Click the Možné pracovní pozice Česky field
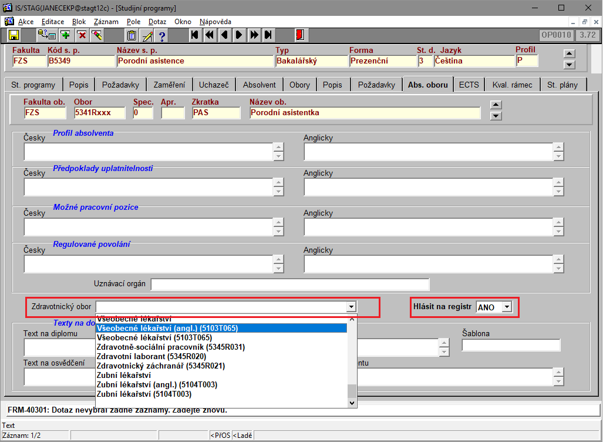Viewport: 603px width, 442px height. point(149,227)
